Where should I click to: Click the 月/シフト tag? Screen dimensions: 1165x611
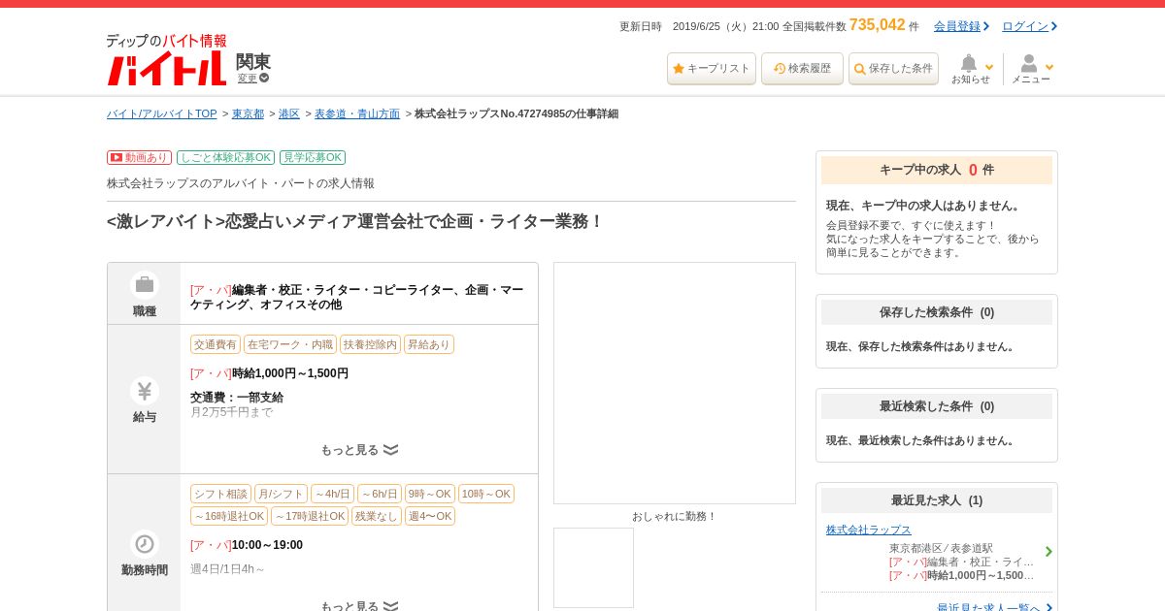tap(281, 494)
